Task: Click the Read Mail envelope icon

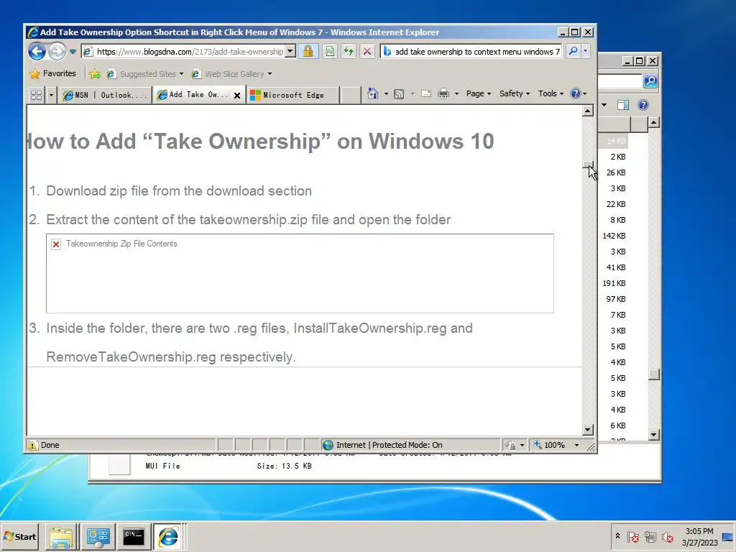Action: 426,94
